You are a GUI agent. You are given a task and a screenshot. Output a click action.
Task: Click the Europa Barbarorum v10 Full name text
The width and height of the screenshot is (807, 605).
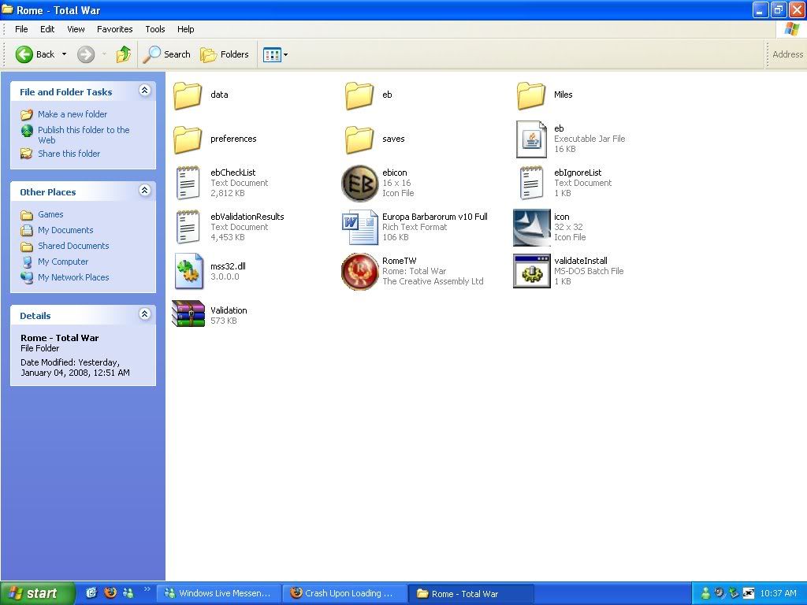435,217
